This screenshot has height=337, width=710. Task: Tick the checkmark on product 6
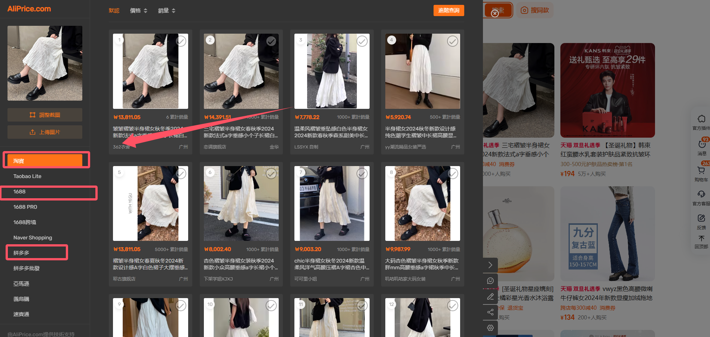tap(271, 174)
